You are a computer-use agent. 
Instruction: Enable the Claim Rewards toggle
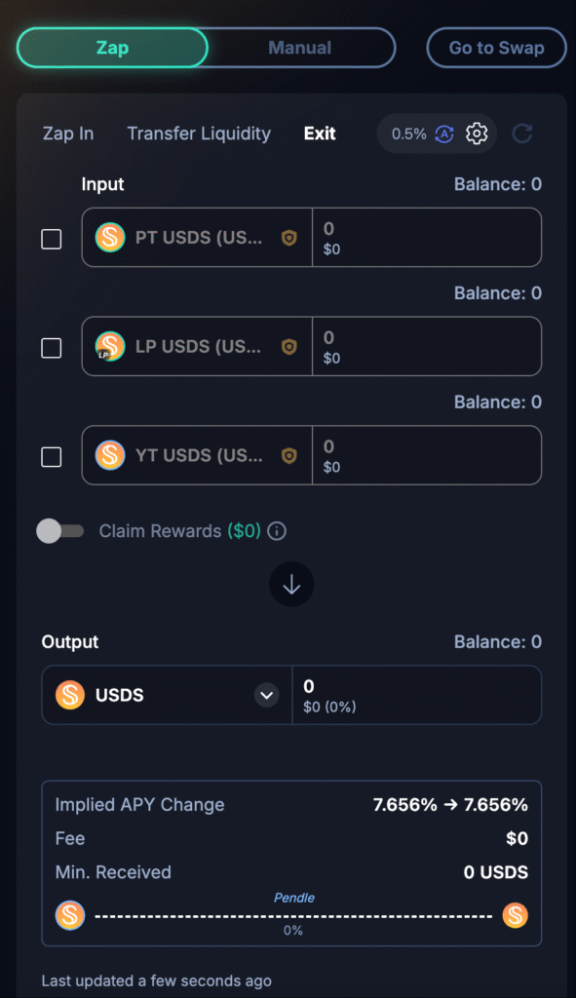[59, 531]
